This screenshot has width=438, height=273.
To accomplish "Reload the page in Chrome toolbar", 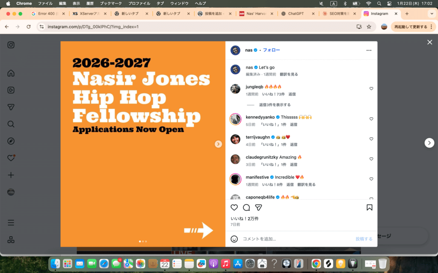I will 29,27.
